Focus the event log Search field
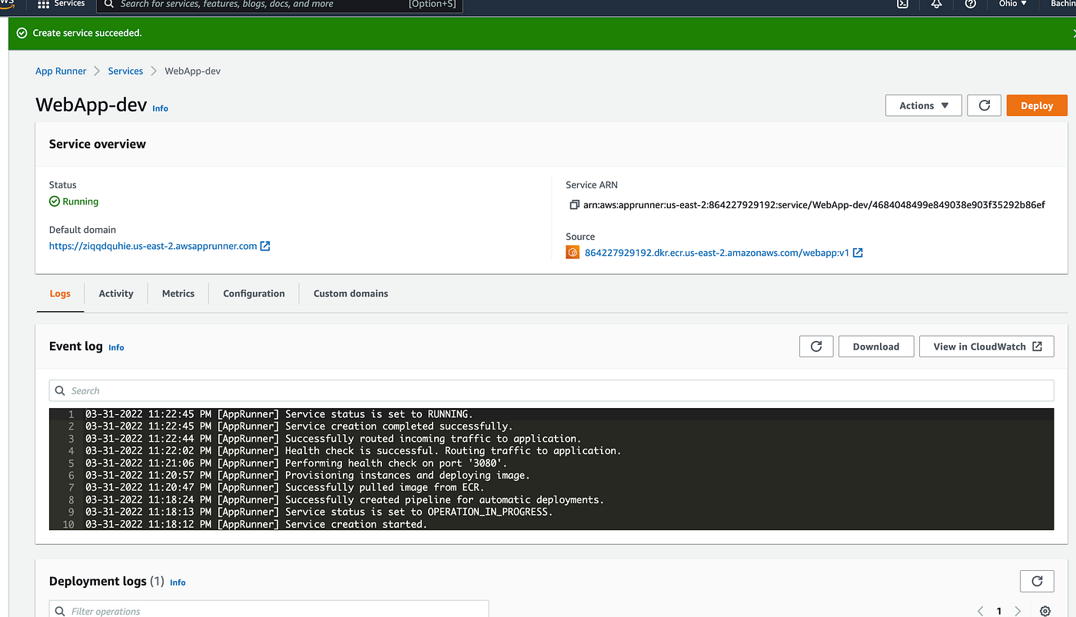 551,390
